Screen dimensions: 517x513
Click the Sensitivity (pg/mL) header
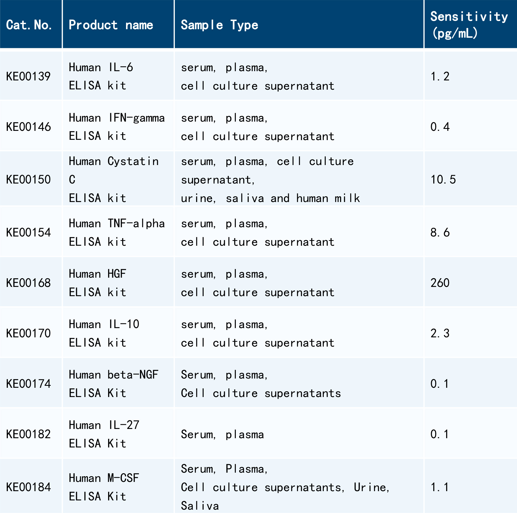pyautogui.click(x=469, y=25)
